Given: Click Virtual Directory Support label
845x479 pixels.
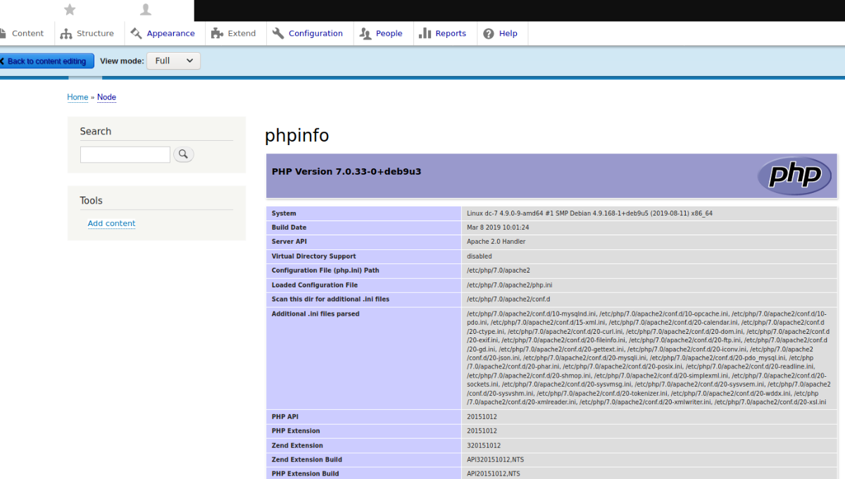Looking at the screenshot, I should click(314, 256).
